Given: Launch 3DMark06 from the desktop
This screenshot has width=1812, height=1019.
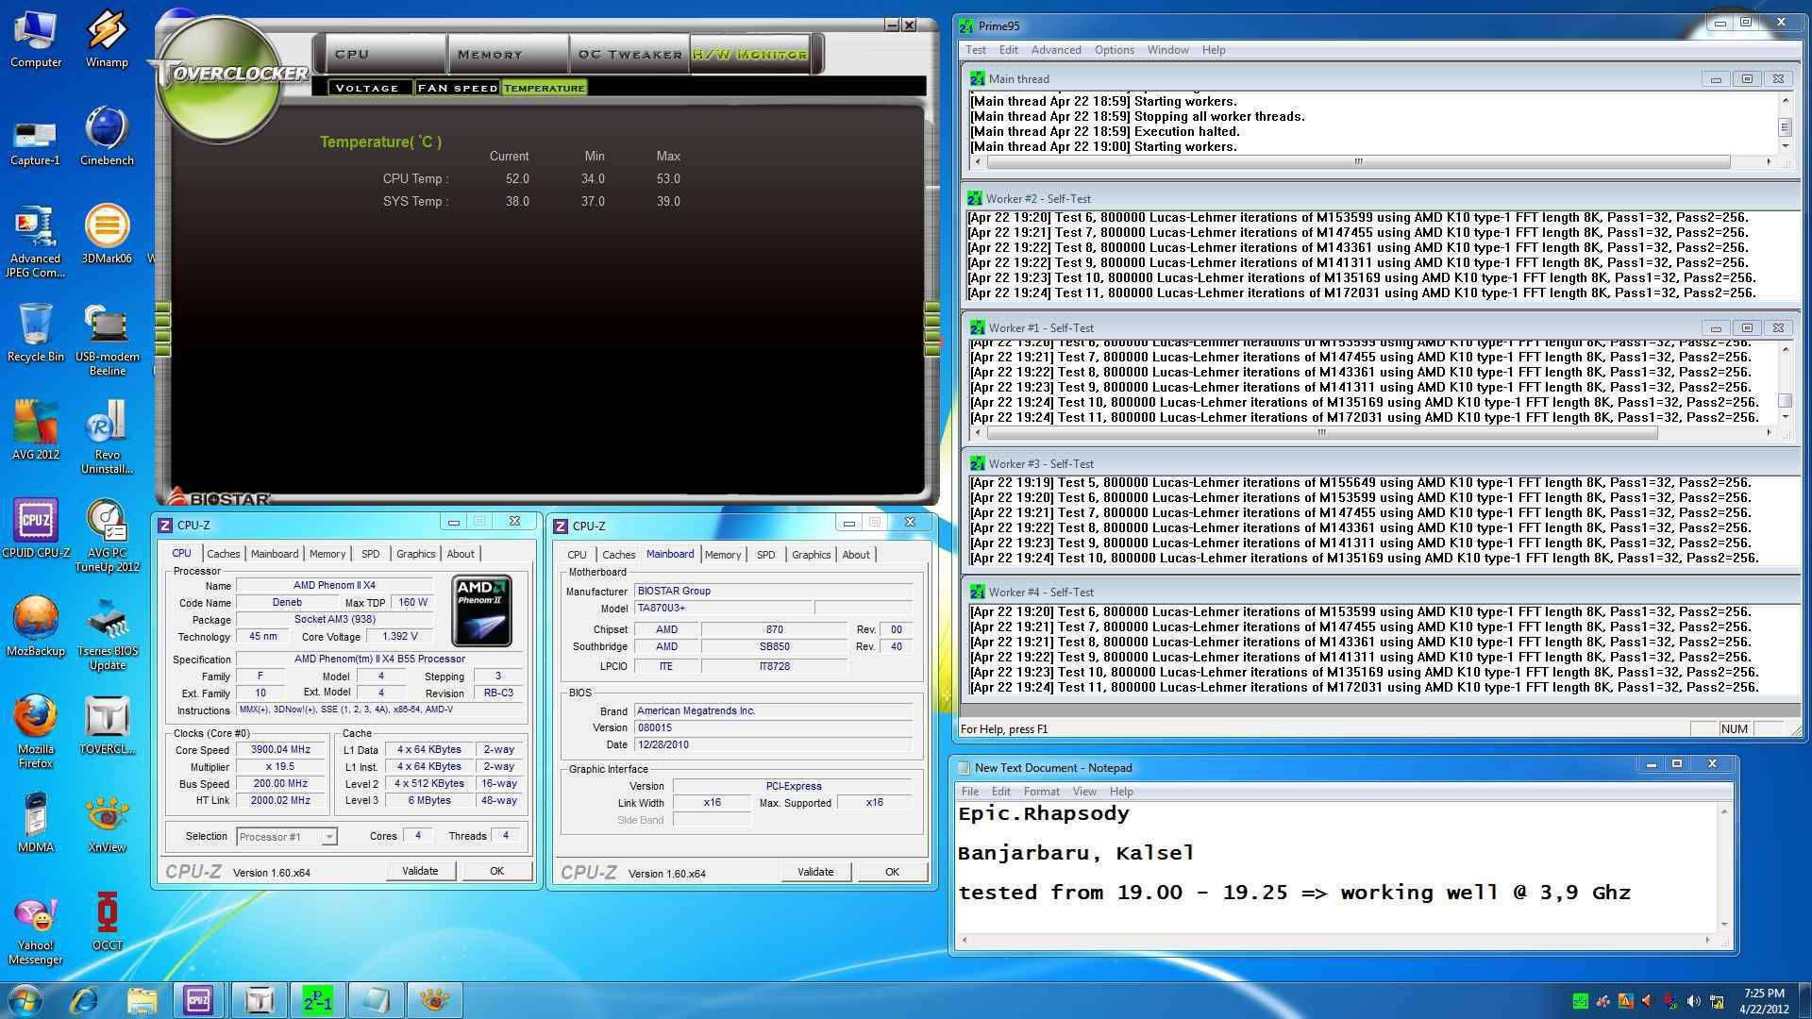Looking at the screenshot, I should coord(107,235).
